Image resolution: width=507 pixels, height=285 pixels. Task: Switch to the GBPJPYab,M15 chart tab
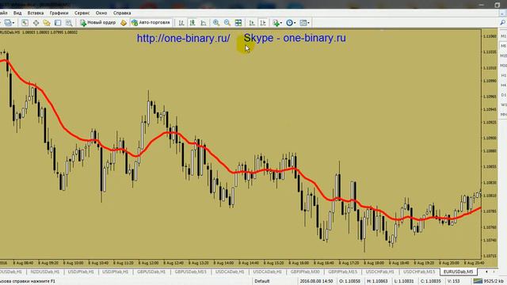pos(342,272)
